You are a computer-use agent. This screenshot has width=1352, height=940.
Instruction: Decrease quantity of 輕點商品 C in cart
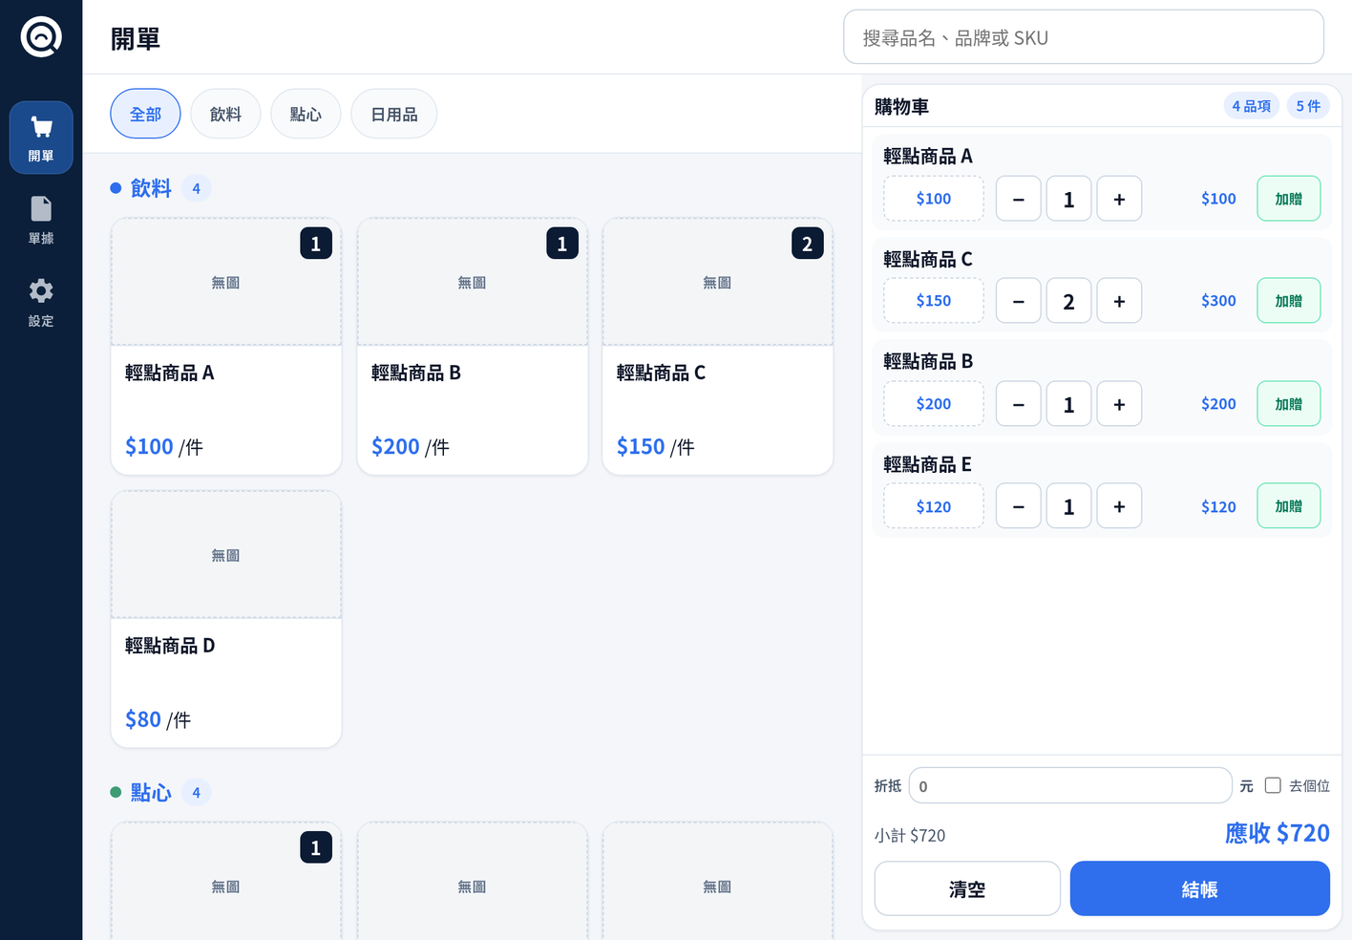click(1019, 301)
